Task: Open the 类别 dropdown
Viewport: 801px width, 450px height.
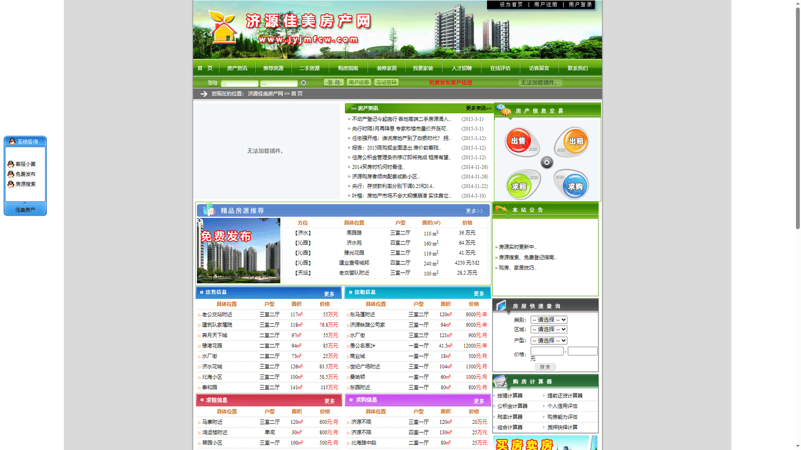Action: point(548,319)
